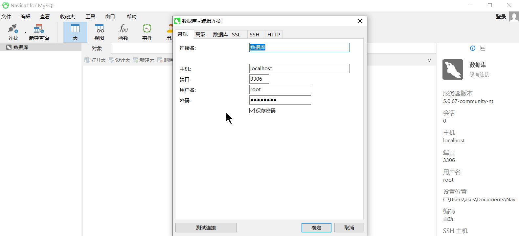Viewport: 519px width, 236px height.
Task: Click the 函数 (Function) toolbar icon
Action: tap(123, 32)
